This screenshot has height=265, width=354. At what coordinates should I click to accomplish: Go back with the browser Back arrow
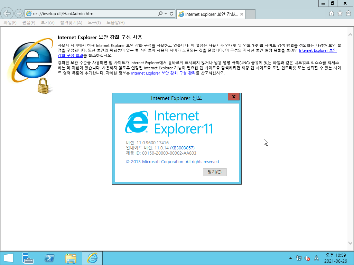(7, 13)
